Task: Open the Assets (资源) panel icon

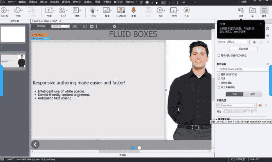Action: click(x=241, y=10)
